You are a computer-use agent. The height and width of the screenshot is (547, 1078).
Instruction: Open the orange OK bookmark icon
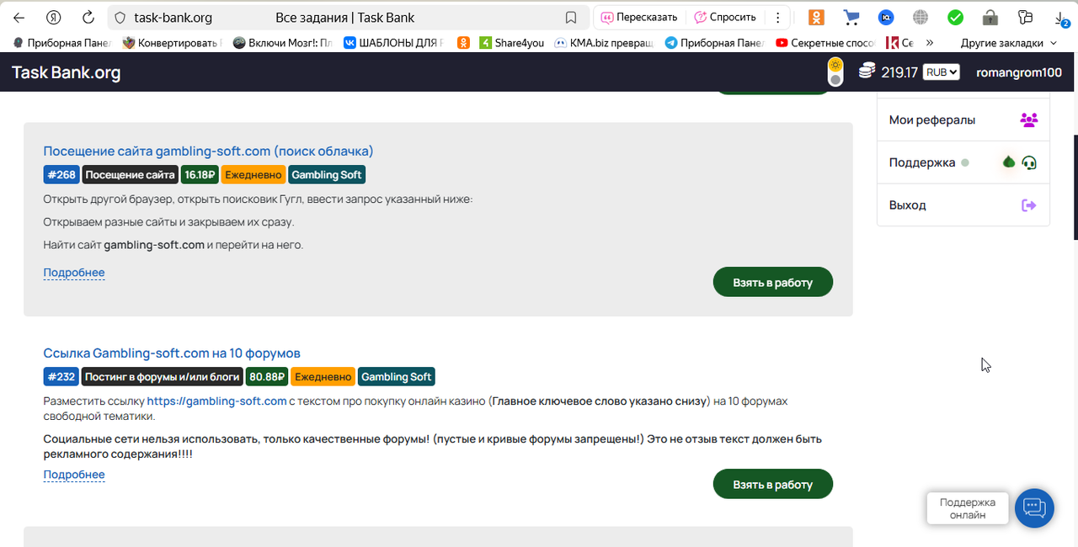(463, 43)
